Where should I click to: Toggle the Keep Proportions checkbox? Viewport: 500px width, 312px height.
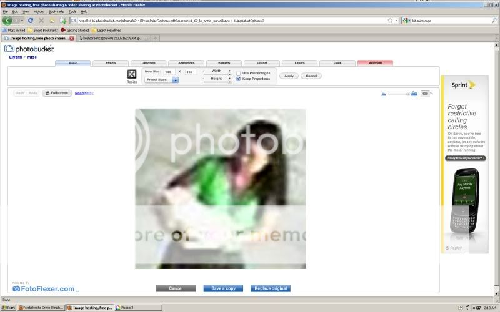(238, 79)
